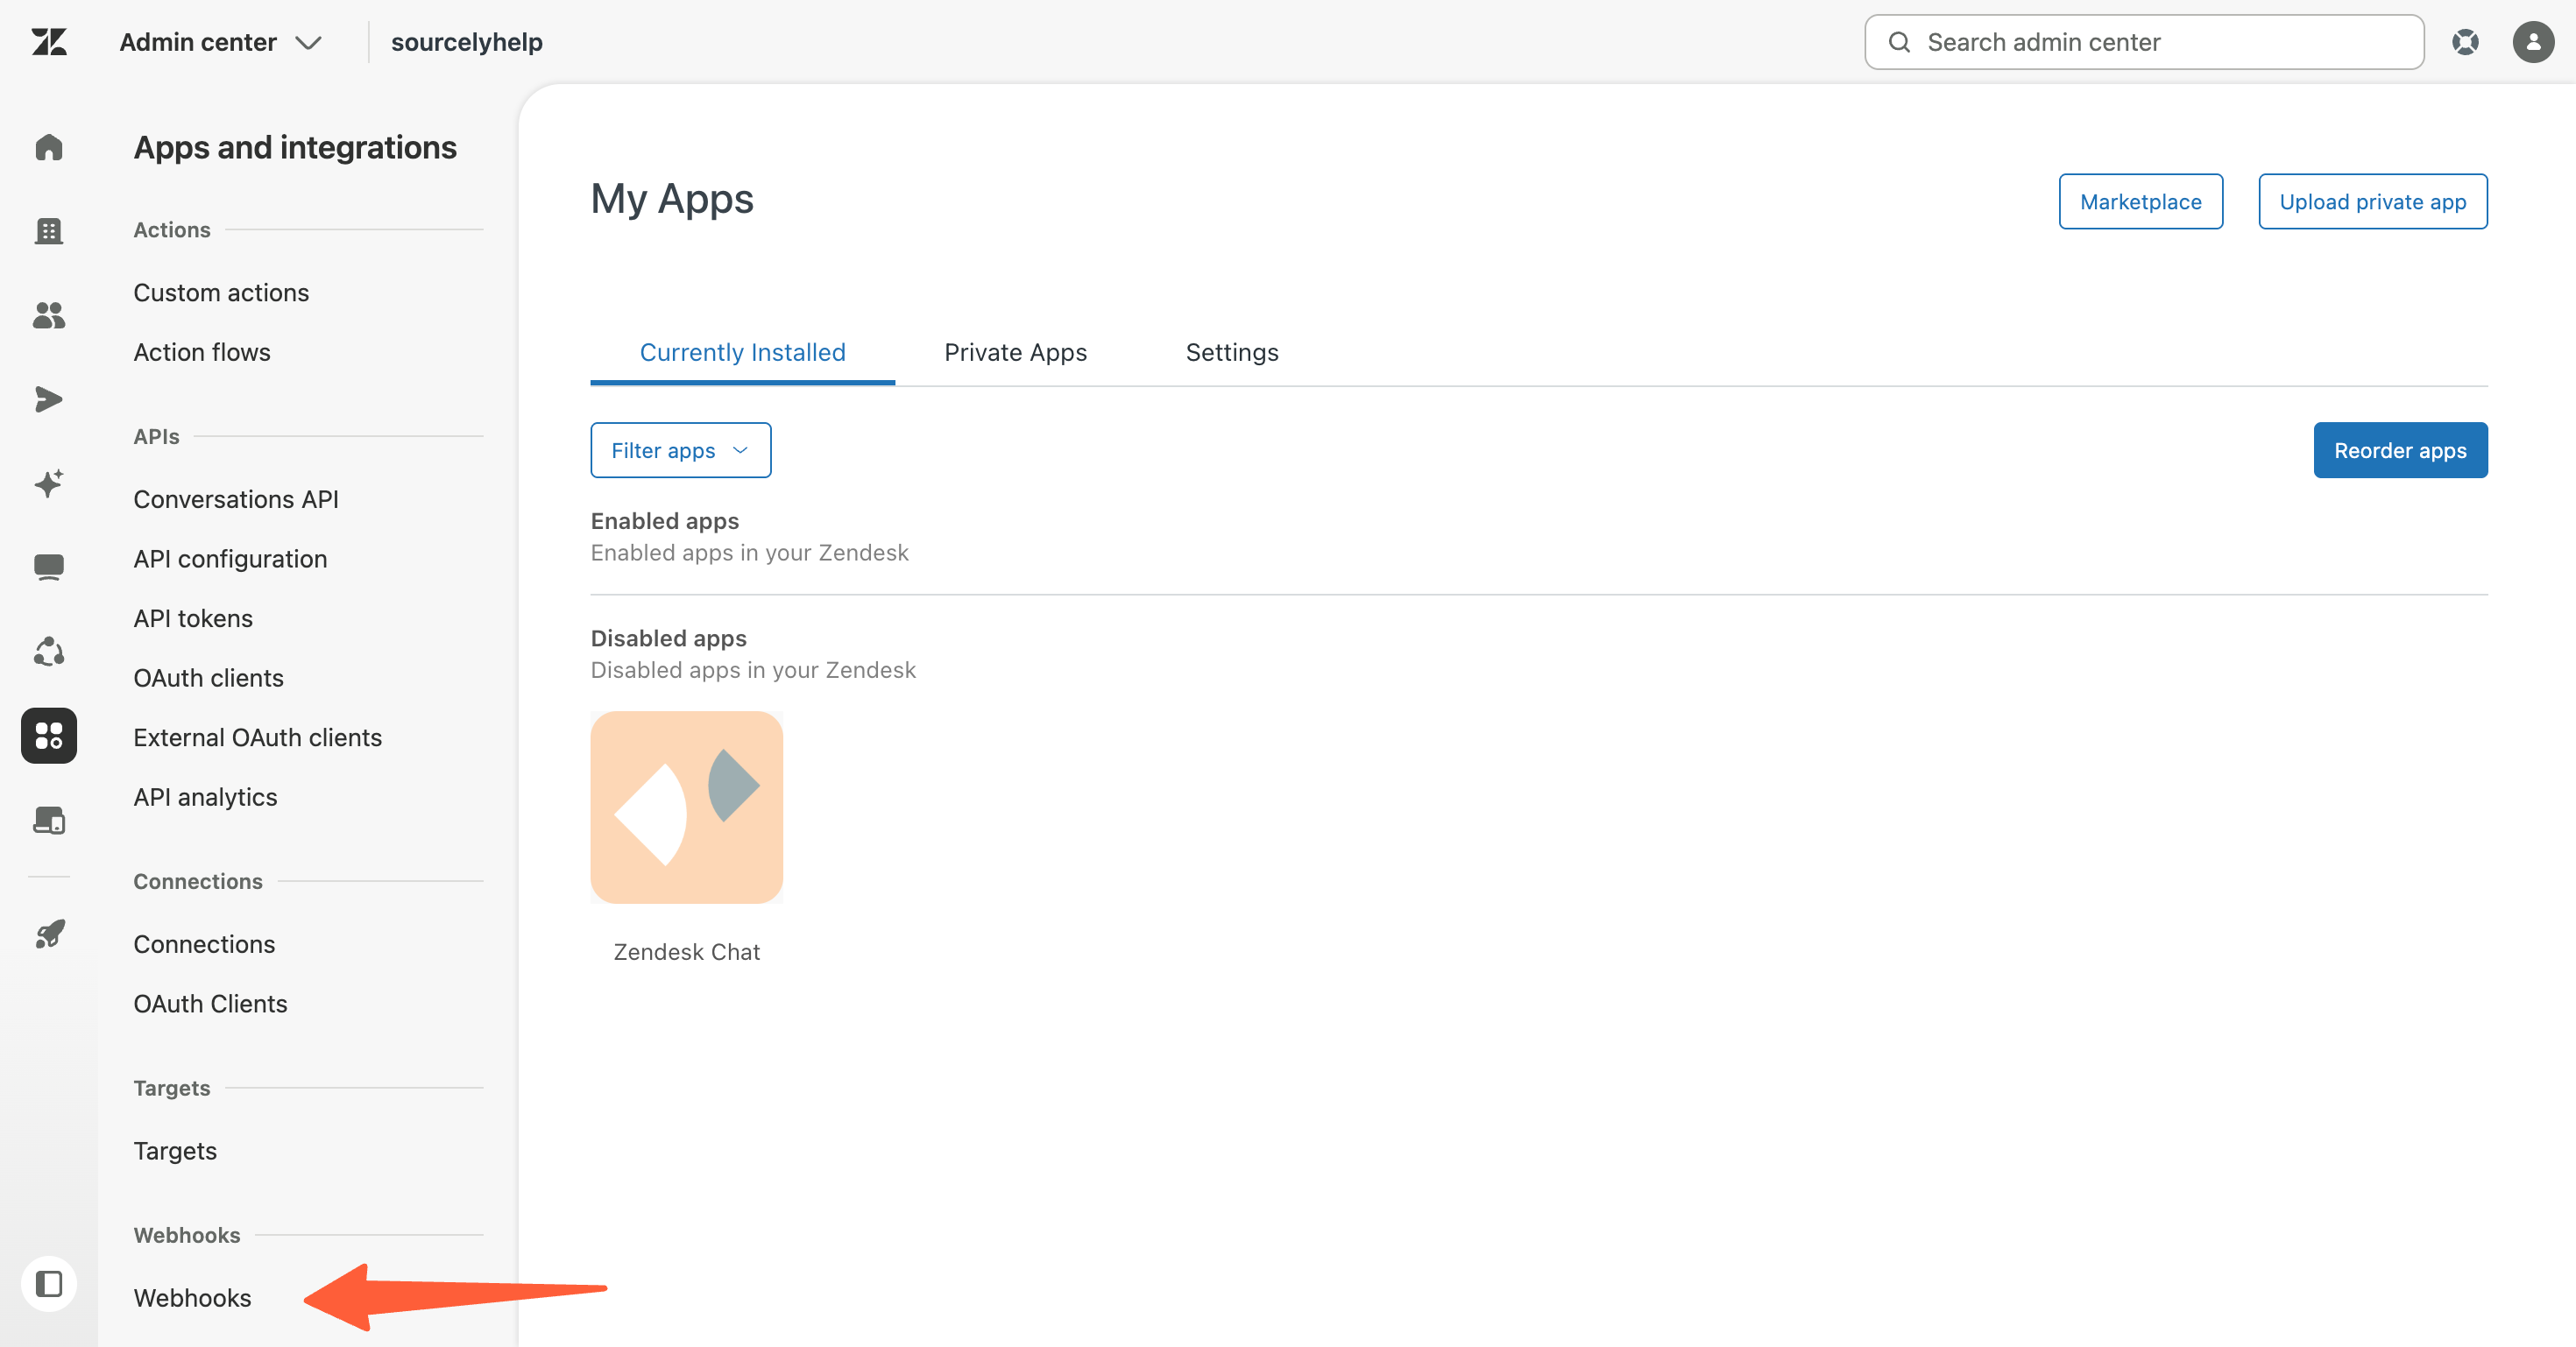Viewport: 2576px width, 1347px height.
Task: Click the sourcelyhelp account name
Action: point(466,42)
